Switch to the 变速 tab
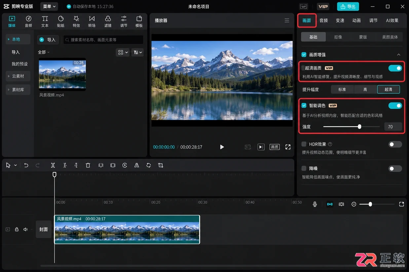The height and width of the screenshot is (272, 409). (340, 20)
